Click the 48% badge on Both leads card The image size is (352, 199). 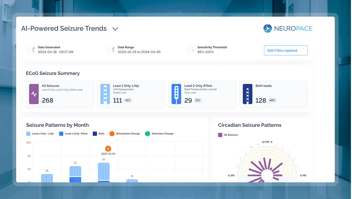click(x=272, y=101)
